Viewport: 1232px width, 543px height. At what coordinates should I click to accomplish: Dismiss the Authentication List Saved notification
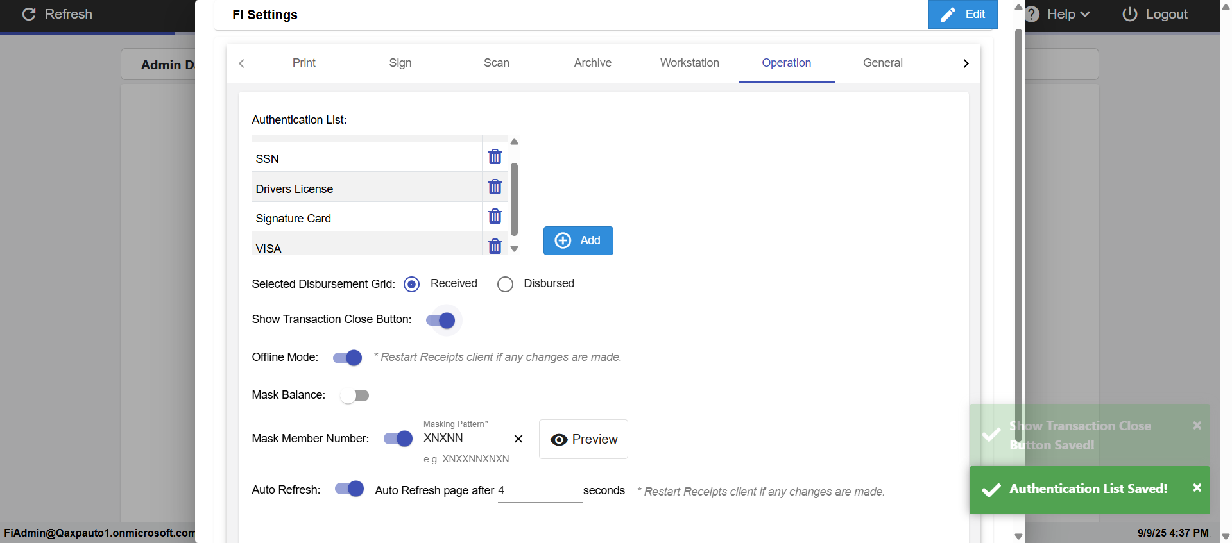[1197, 488]
